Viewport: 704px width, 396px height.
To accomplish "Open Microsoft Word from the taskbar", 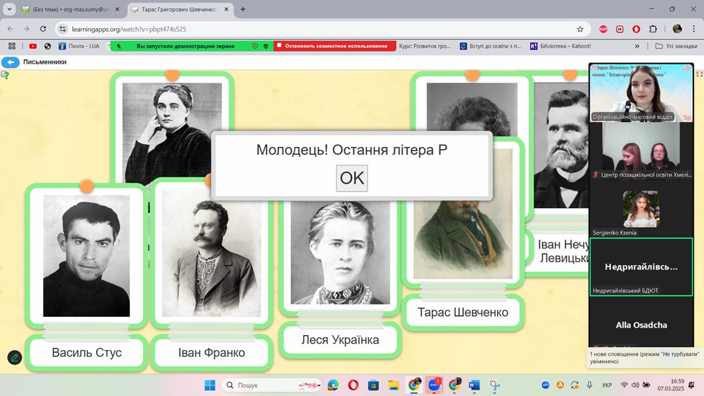I will pyautogui.click(x=473, y=385).
